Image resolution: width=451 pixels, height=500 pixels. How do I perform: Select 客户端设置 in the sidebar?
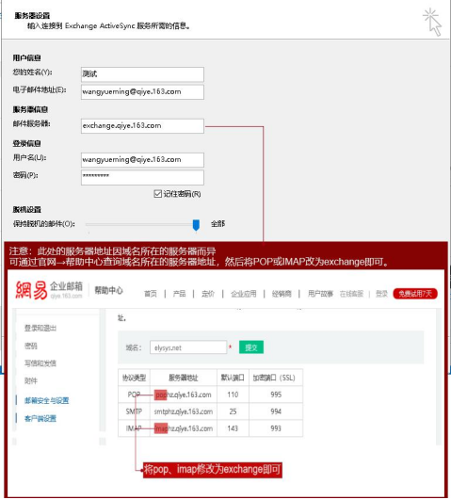(x=40, y=418)
